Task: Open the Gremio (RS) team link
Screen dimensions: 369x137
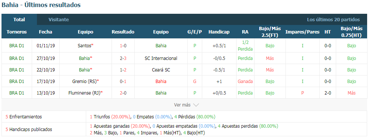Action: [84, 81]
